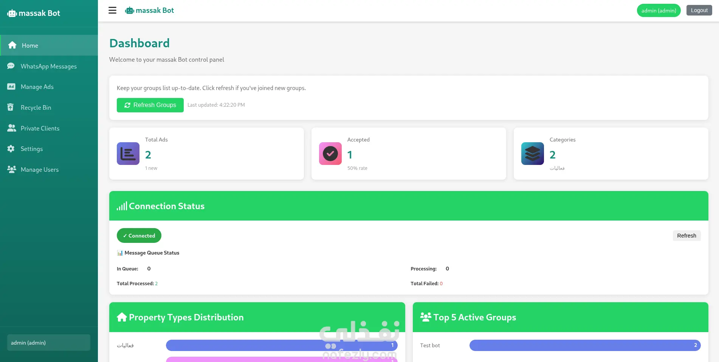
Task: Click the Total Ads count 2
Action: point(148,155)
